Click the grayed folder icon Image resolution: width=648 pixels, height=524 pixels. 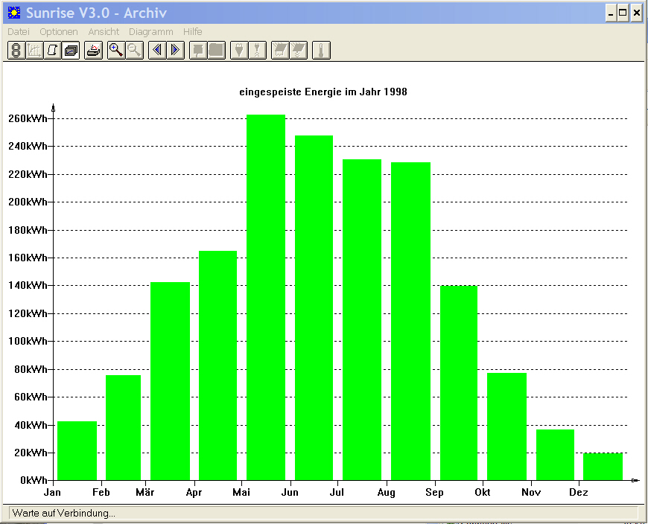point(216,51)
